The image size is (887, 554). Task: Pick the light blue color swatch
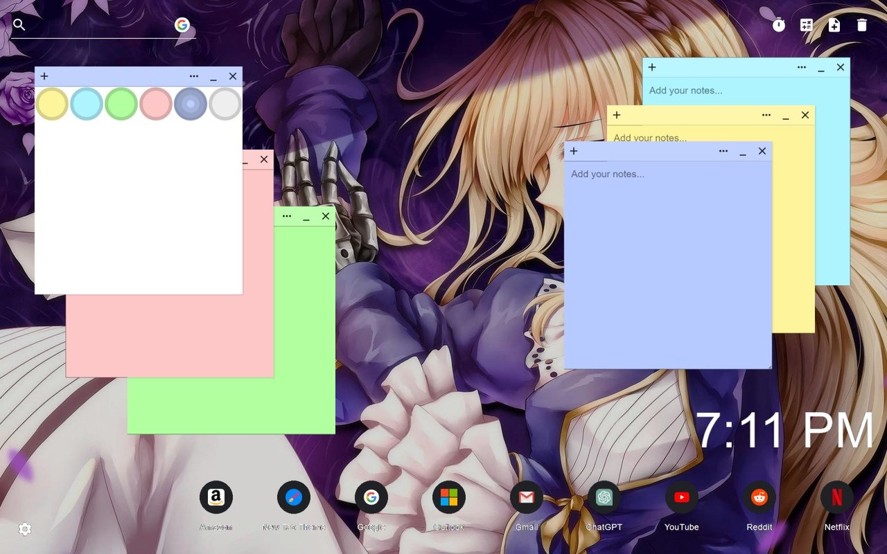click(87, 104)
